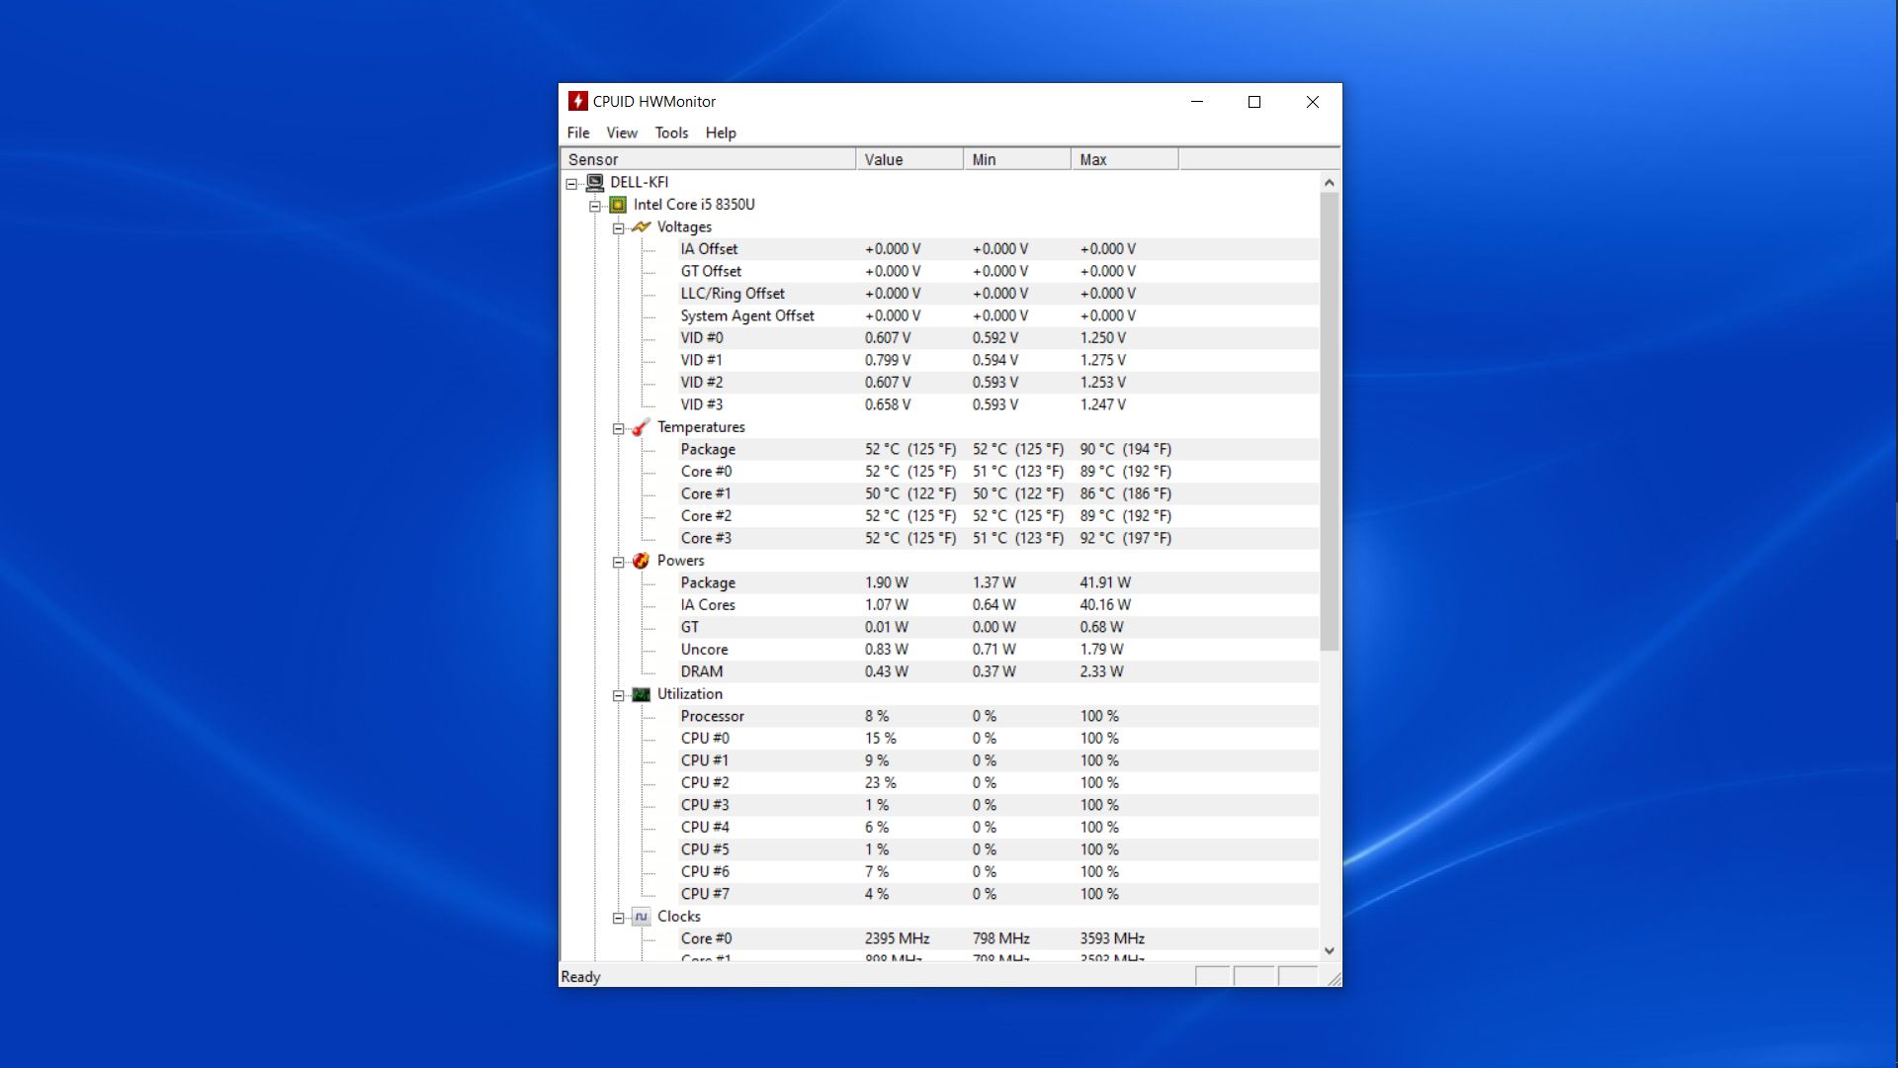Click the vertical scrollbar thumb

(x=1330, y=421)
